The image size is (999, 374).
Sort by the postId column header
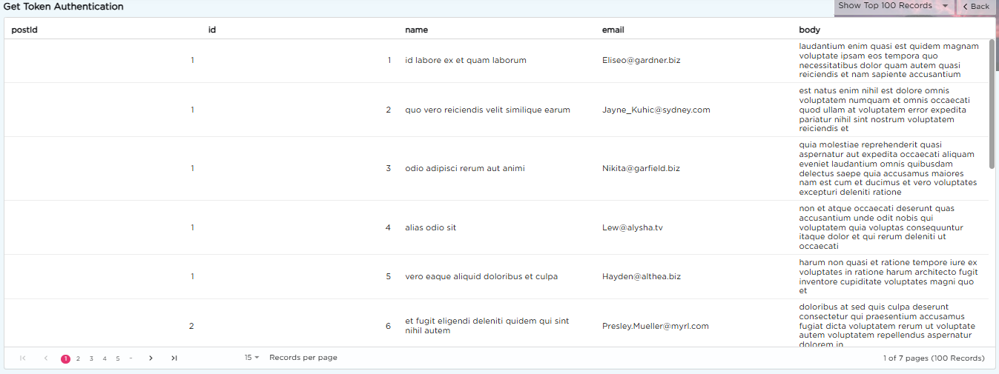pyautogui.click(x=24, y=30)
